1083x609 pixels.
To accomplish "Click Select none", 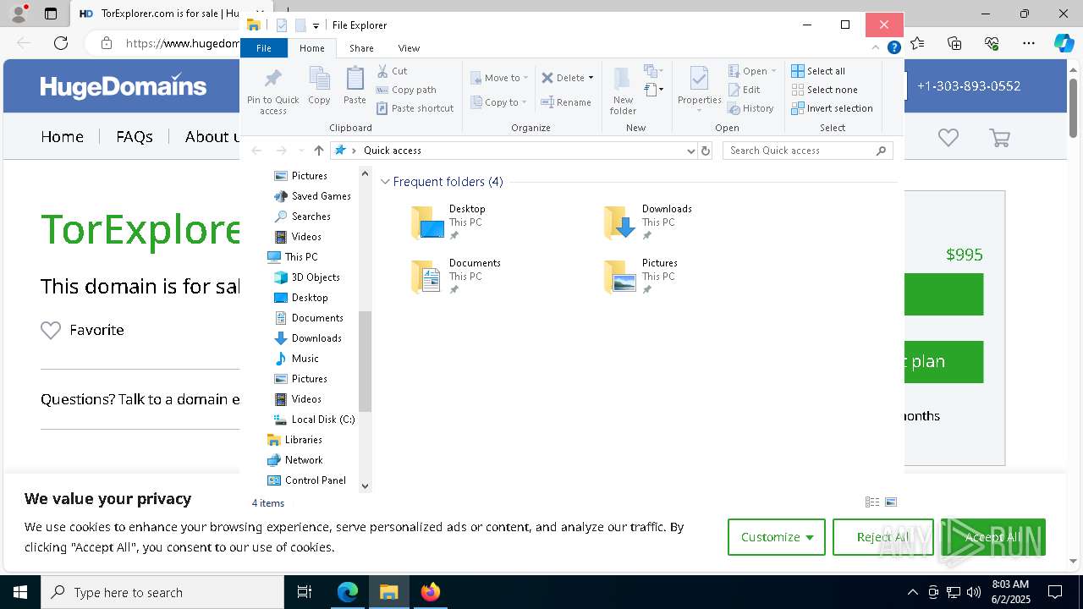I will [824, 90].
